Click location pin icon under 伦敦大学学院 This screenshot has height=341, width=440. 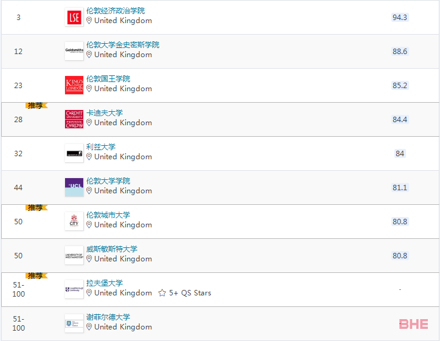(x=89, y=191)
